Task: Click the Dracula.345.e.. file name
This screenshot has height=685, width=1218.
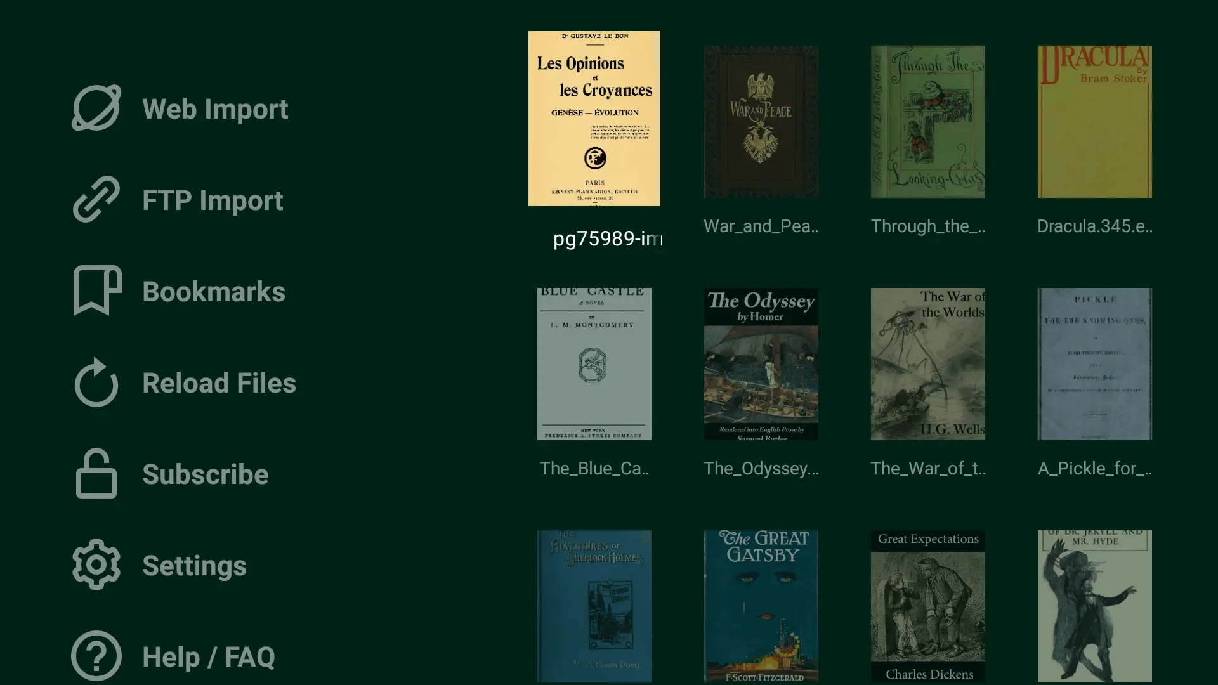Action: coord(1095,226)
